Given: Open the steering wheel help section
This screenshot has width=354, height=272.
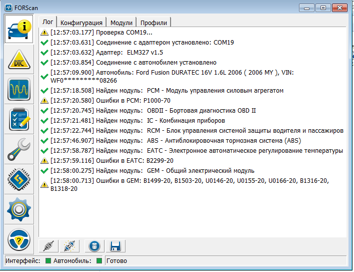Looking at the screenshot, I should (19, 239).
